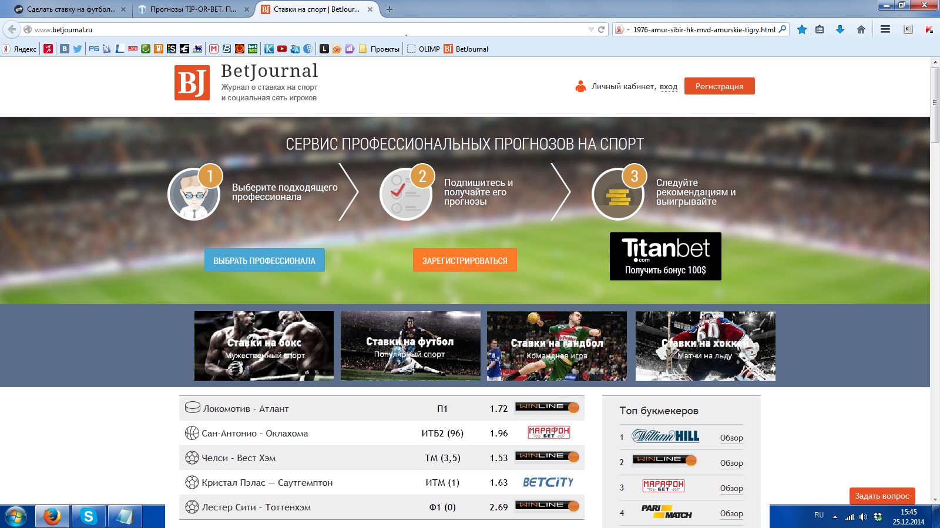Open the LIVE bookmark icon
940x528 pixels.
133,49
